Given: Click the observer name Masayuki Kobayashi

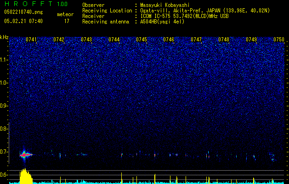Looking at the screenshot, I should pos(165,5).
